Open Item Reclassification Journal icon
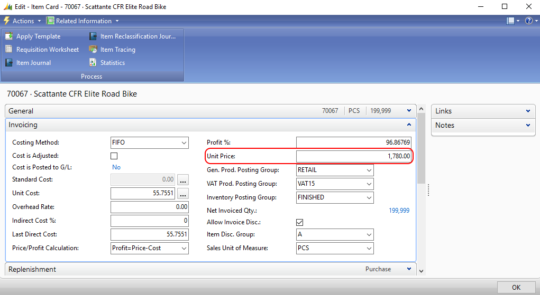Image resolution: width=540 pixels, height=295 pixels. [93, 36]
